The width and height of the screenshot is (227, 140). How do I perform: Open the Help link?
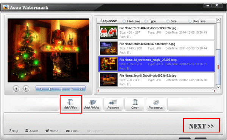[14, 131]
